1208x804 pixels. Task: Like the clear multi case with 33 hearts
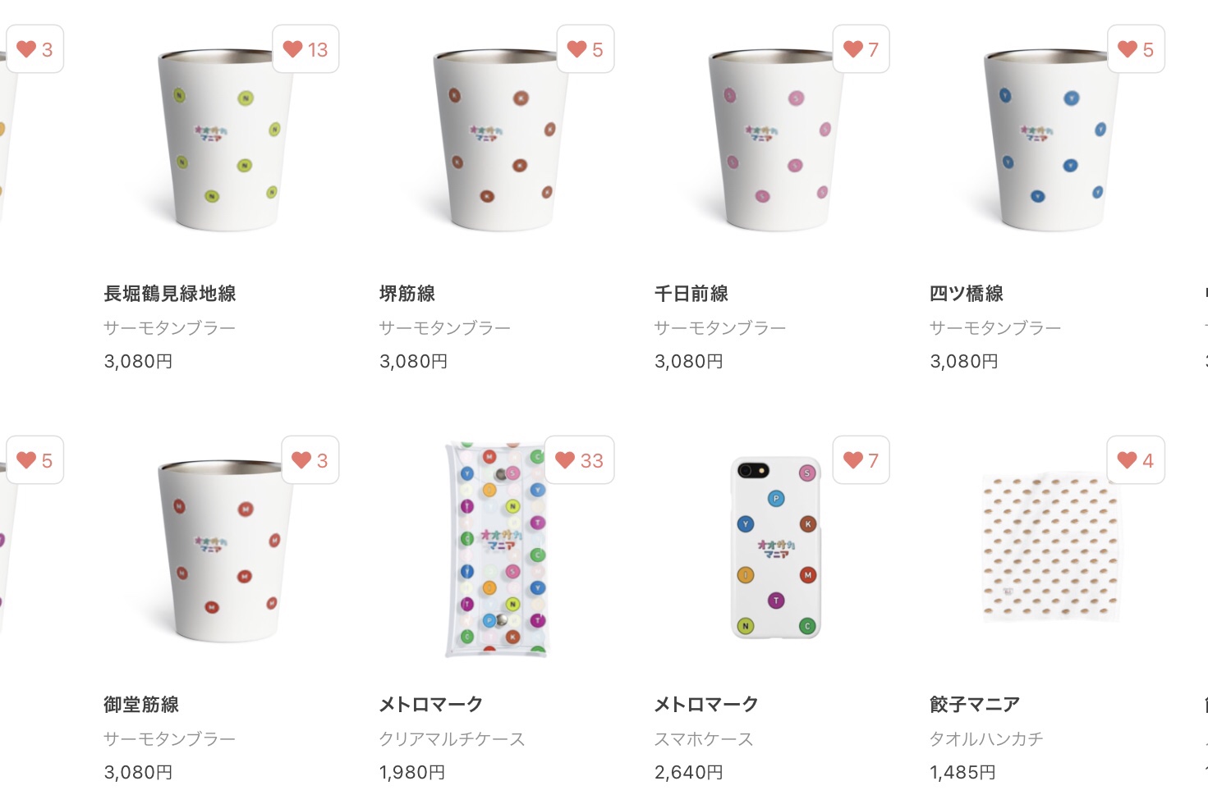580,460
